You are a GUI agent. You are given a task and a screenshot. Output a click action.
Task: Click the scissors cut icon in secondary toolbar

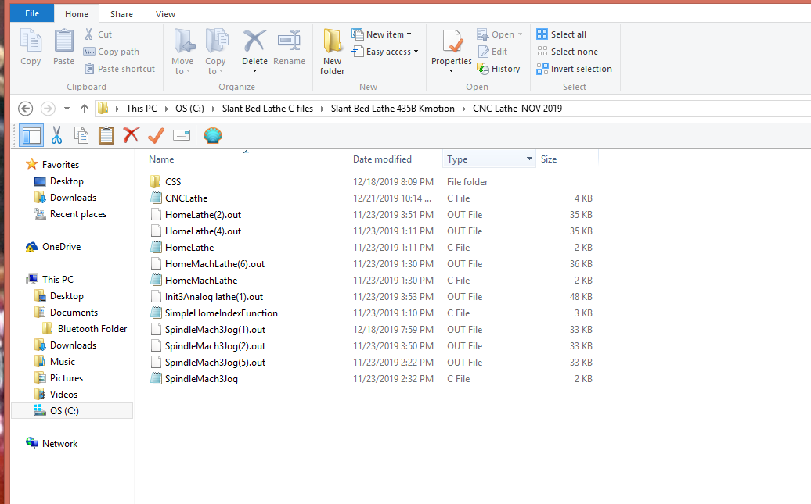click(x=56, y=135)
